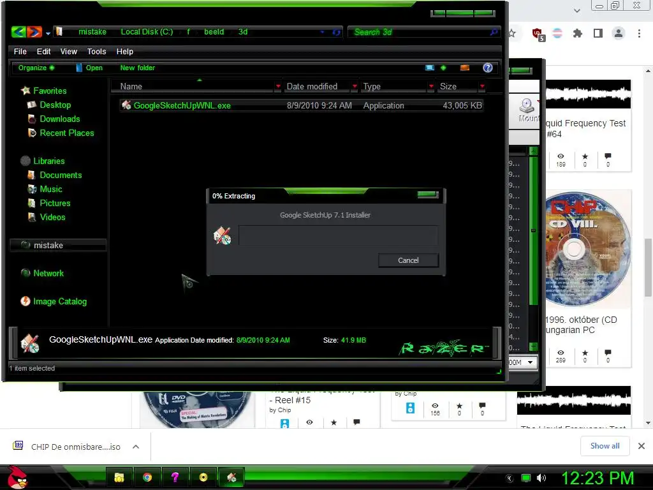Click New folder in toolbar
The width and height of the screenshot is (653, 490).
coord(138,68)
